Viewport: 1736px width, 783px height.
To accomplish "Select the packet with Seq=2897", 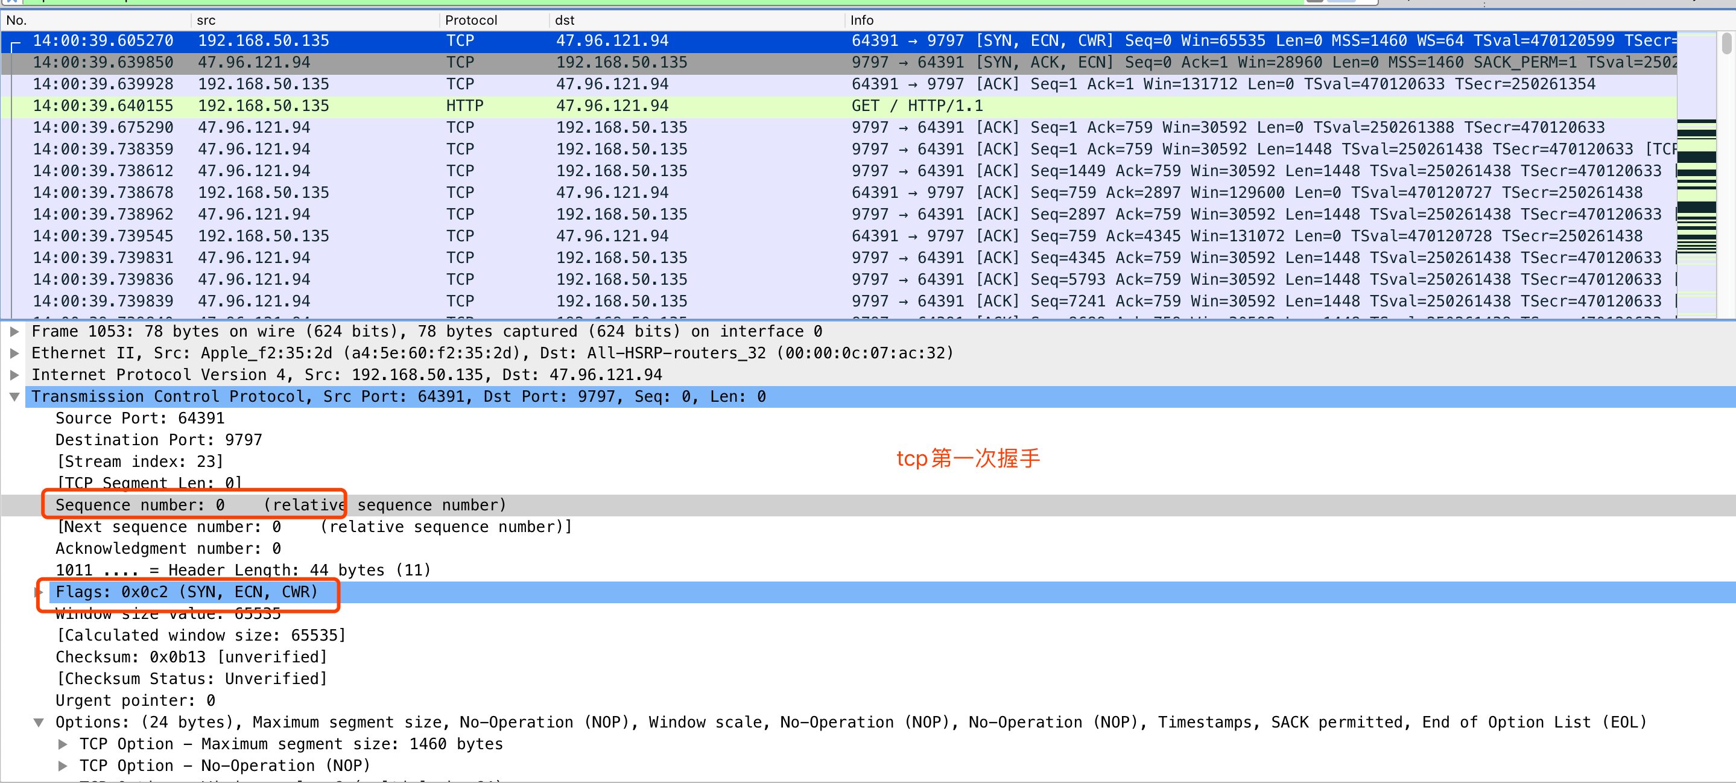I will pos(838,214).
